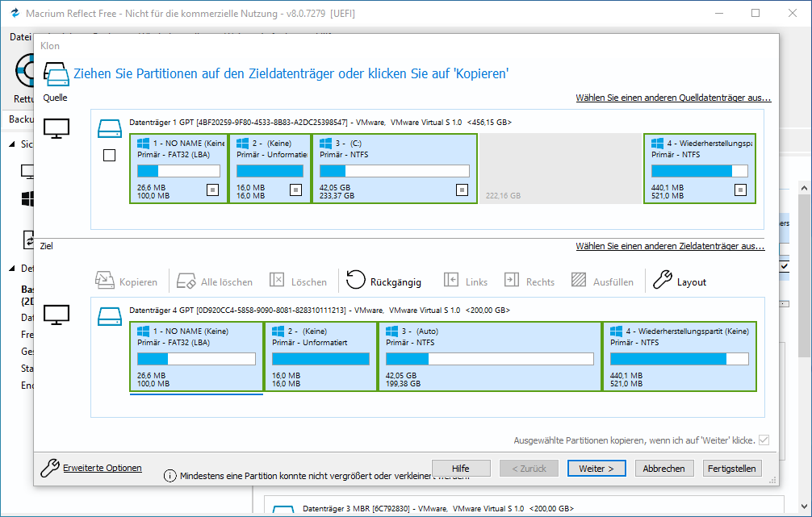Click the Erweiterte Optionen wrench icon
812x517 pixels.
(x=49, y=467)
